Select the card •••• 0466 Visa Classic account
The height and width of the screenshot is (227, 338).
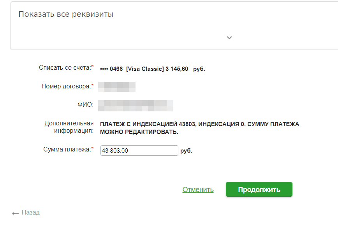[152, 69]
